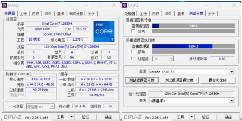Screen dimensions: 242x121
Task: Open 主板 tab in left CPU-Z window
Action: 23,14
